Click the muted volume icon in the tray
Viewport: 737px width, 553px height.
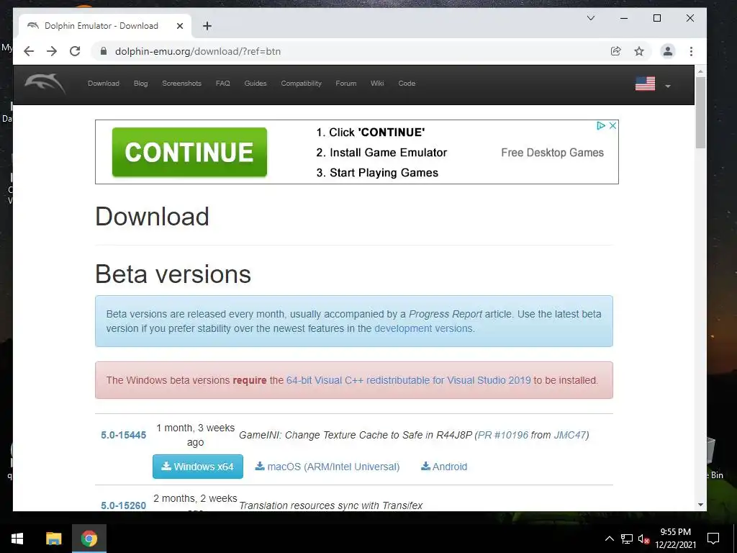click(x=643, y=539)
